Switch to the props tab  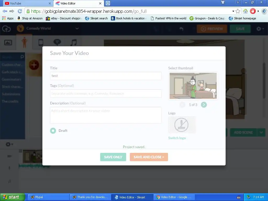pyautogui.click(x=41, y=42)
